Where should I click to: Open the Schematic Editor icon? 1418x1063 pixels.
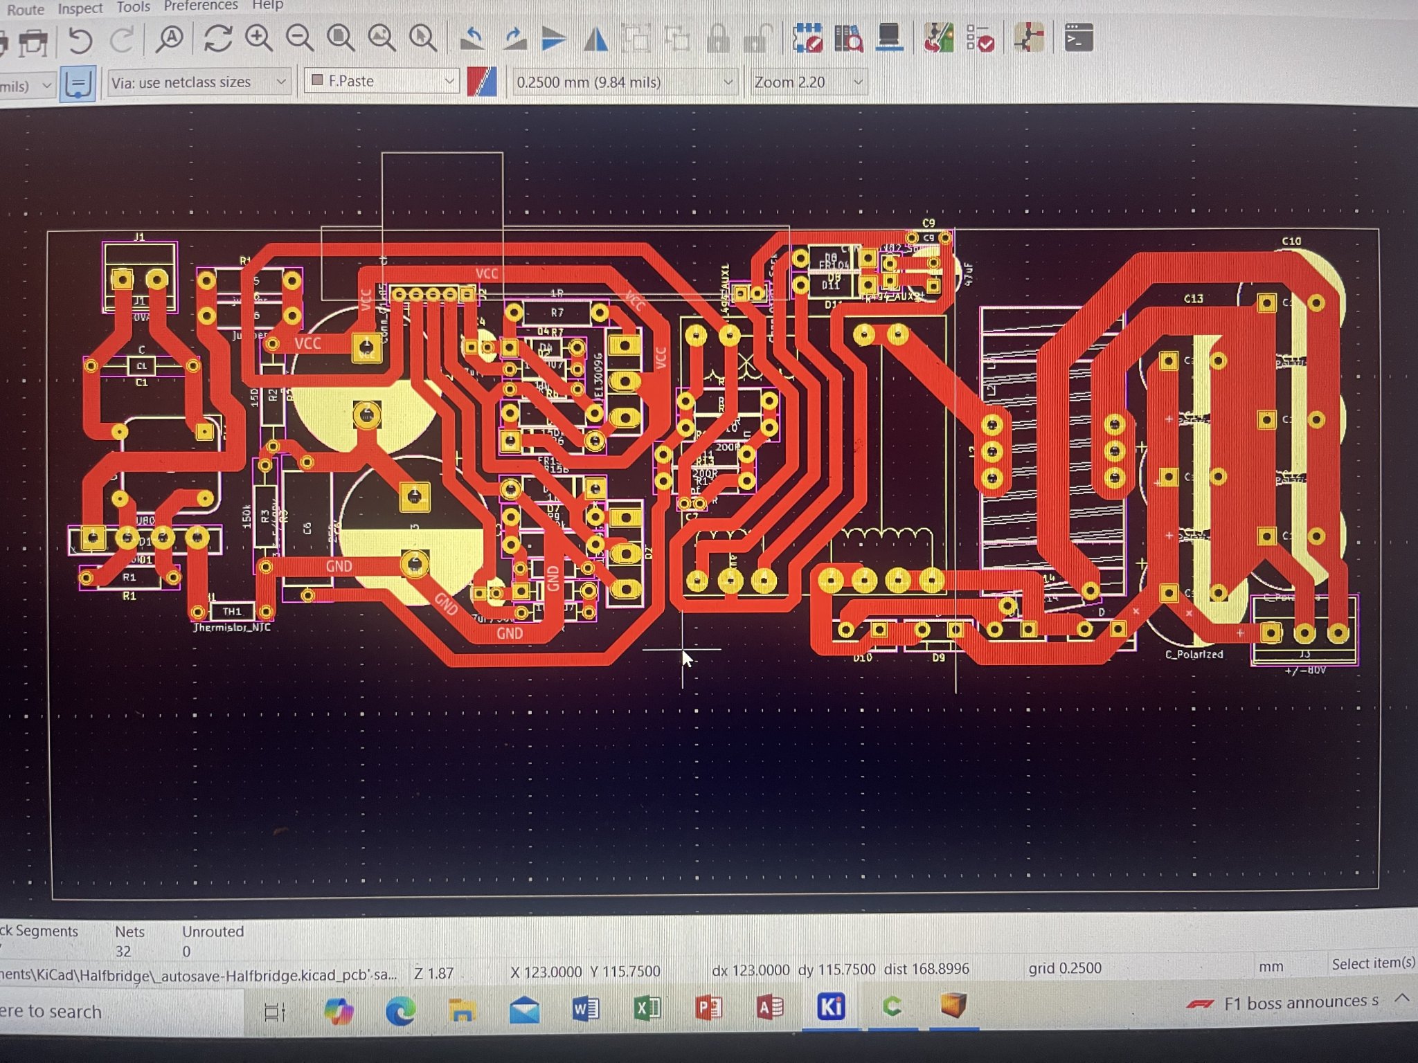pos(1030,38)
